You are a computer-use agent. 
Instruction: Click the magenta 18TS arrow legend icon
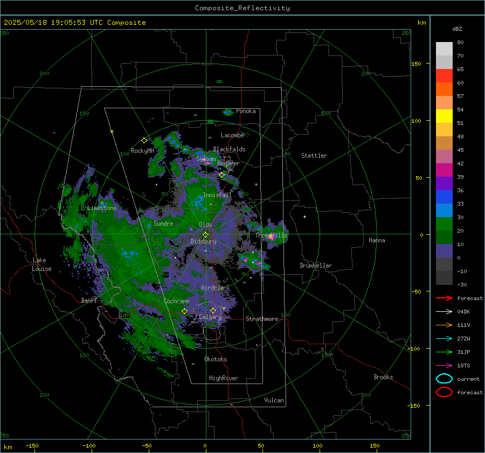(444, 366)
